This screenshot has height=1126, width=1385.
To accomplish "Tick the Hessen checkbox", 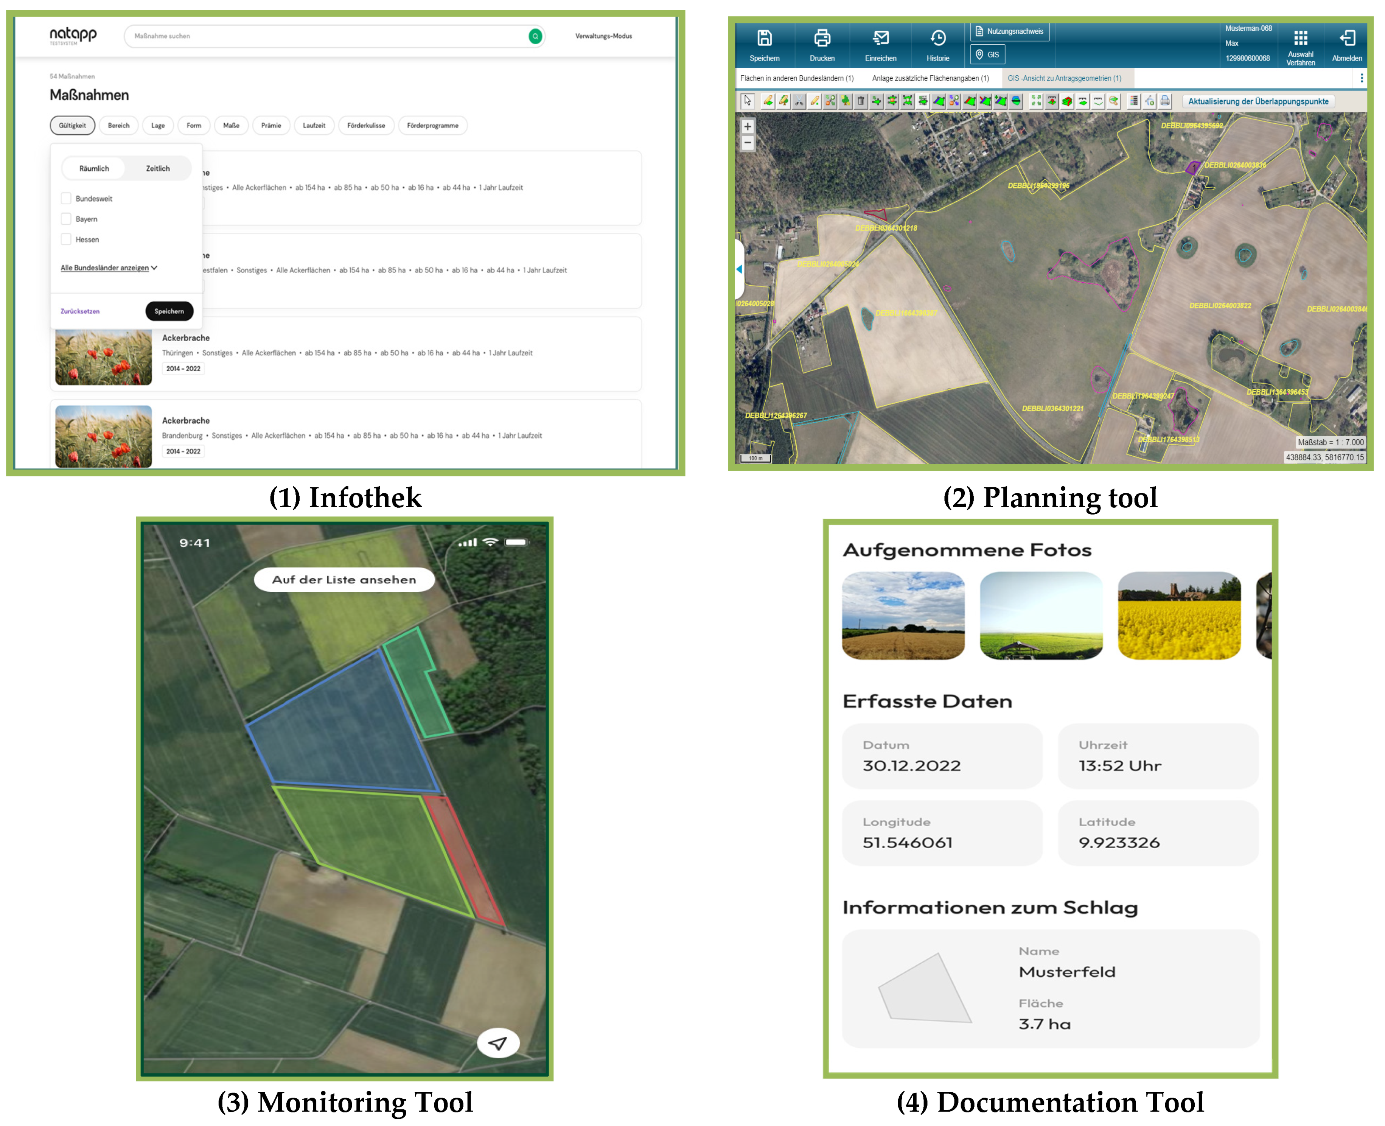I will [x=66, y=240].
